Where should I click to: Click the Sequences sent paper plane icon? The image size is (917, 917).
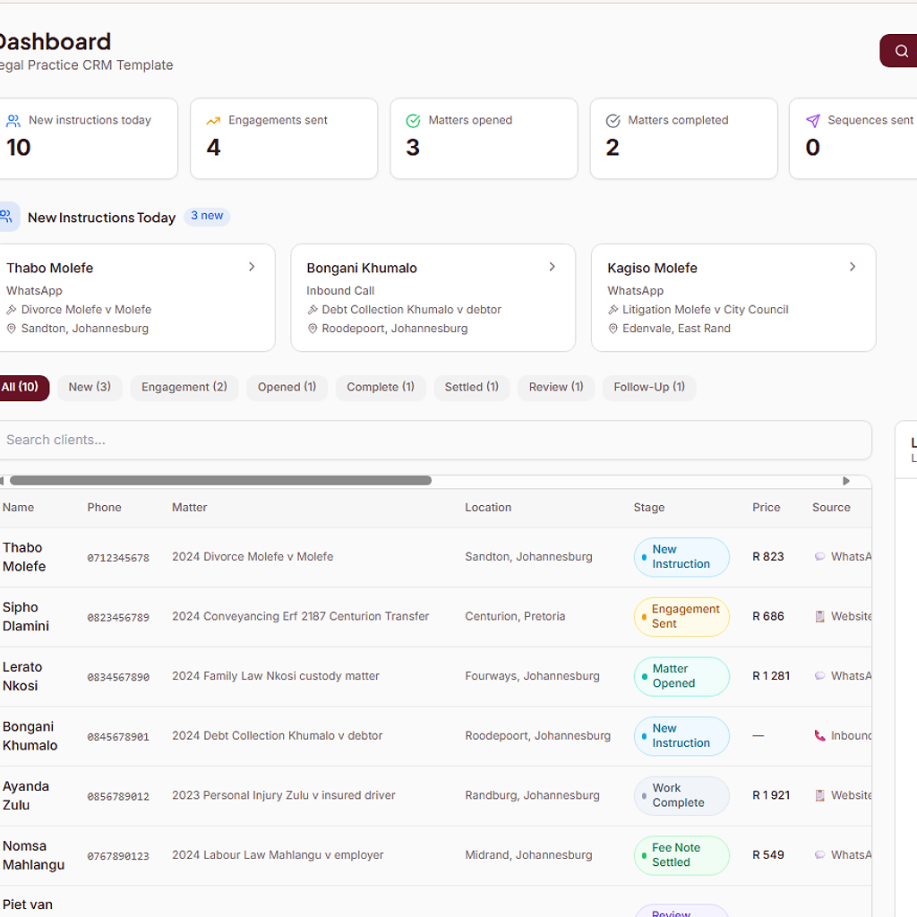[813, 121]
